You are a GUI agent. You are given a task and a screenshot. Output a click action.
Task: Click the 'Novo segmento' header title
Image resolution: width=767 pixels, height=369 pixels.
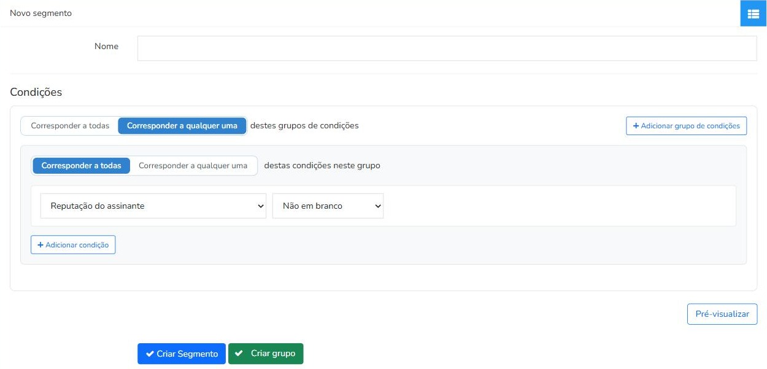coord(41,13)
